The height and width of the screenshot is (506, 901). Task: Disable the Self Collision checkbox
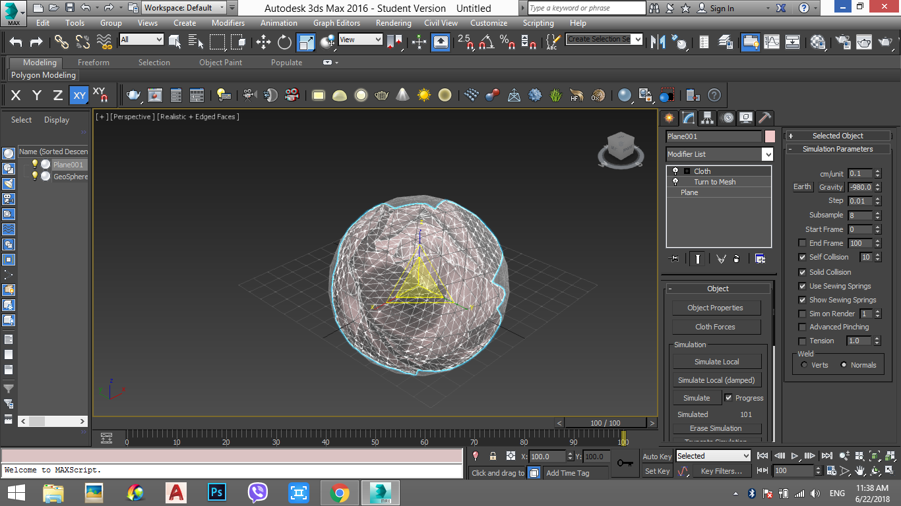pos(802,258)
